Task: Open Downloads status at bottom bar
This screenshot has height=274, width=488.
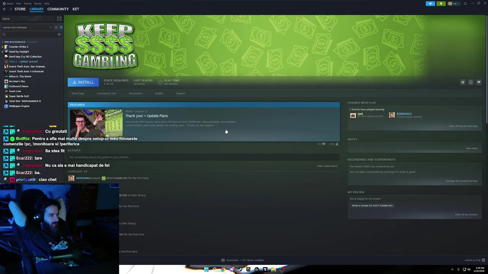Action: click(x=242, y=260)
